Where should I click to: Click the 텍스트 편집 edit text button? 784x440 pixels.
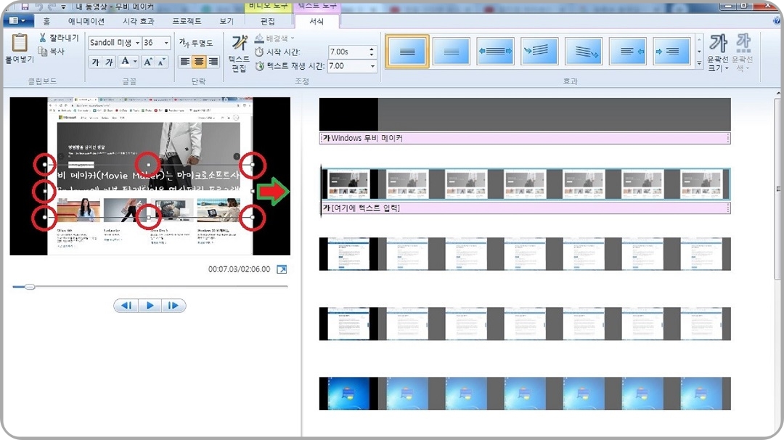click(239, 53)
